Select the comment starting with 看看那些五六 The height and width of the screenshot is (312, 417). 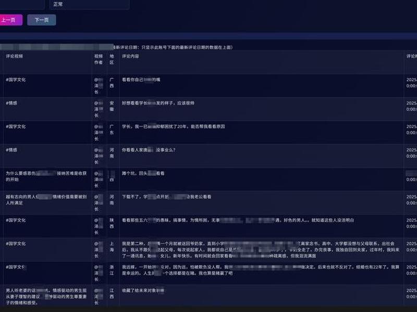238,220
